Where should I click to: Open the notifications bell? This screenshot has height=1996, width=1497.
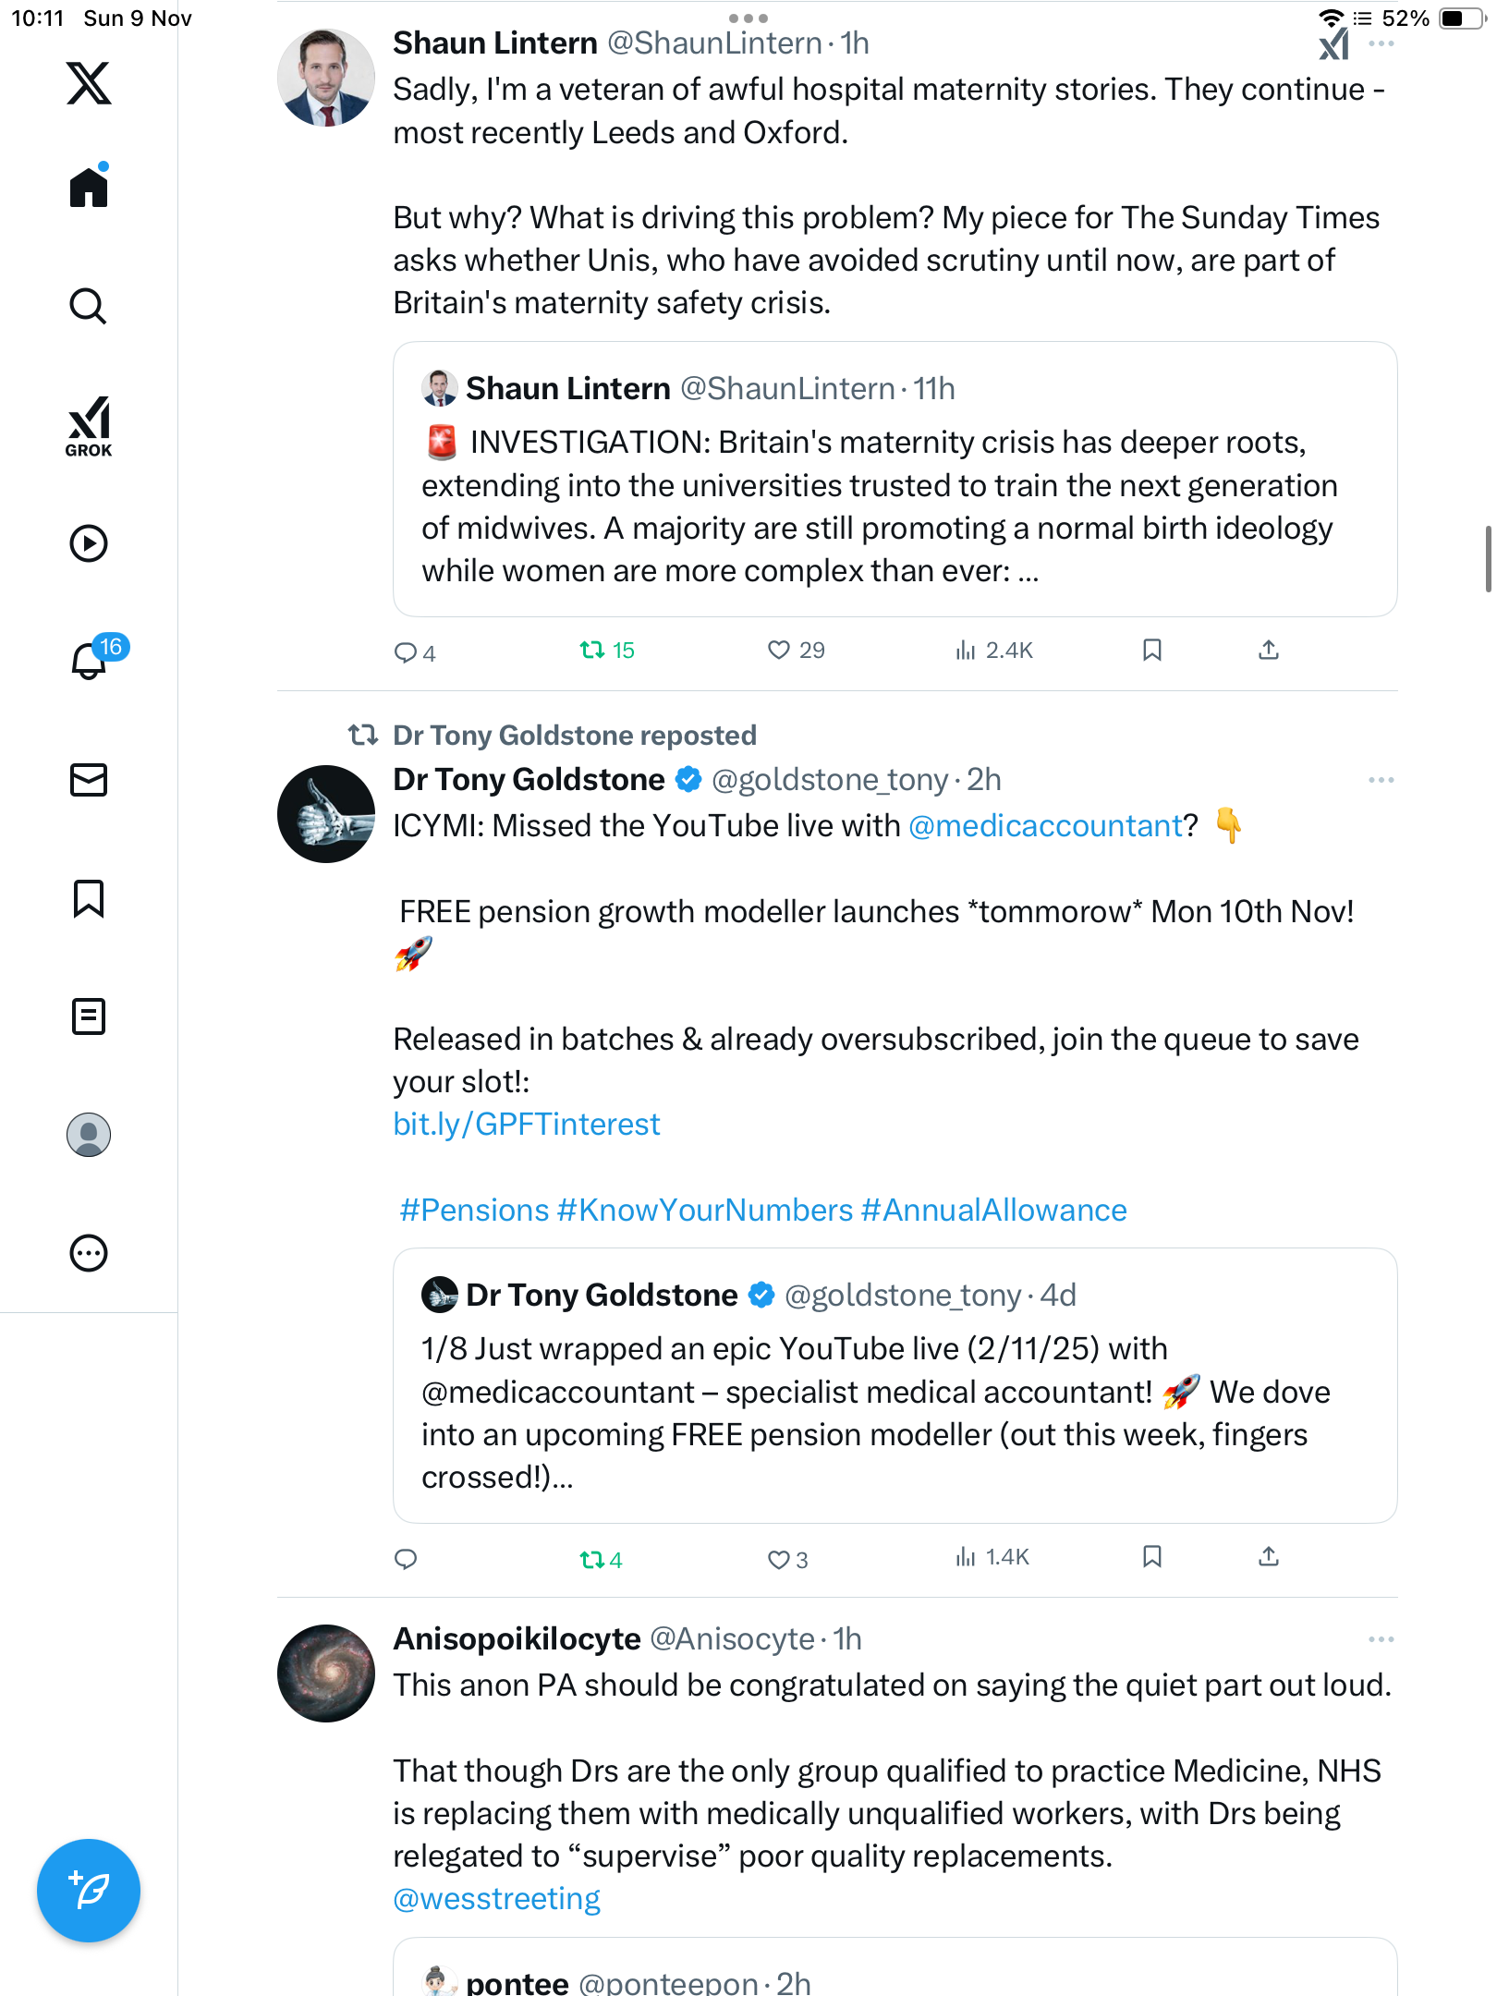pyautogui.click(x=89, y=660)
